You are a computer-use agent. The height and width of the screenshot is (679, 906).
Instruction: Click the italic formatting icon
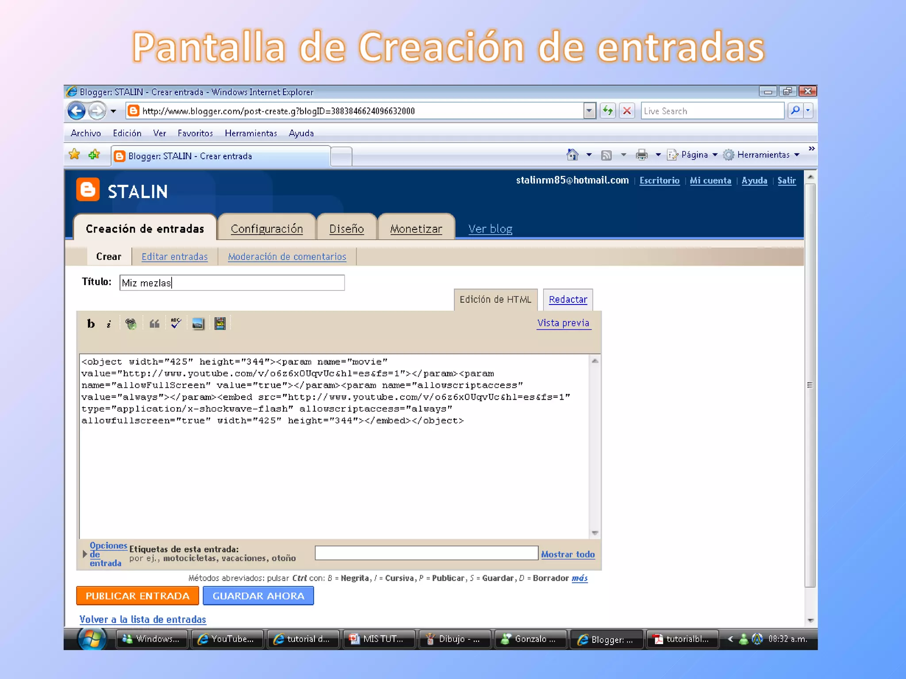[109, 324]
